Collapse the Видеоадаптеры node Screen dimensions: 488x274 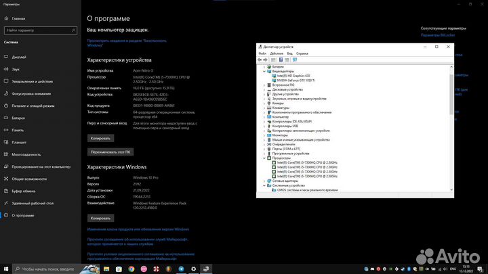coord(264,71)
